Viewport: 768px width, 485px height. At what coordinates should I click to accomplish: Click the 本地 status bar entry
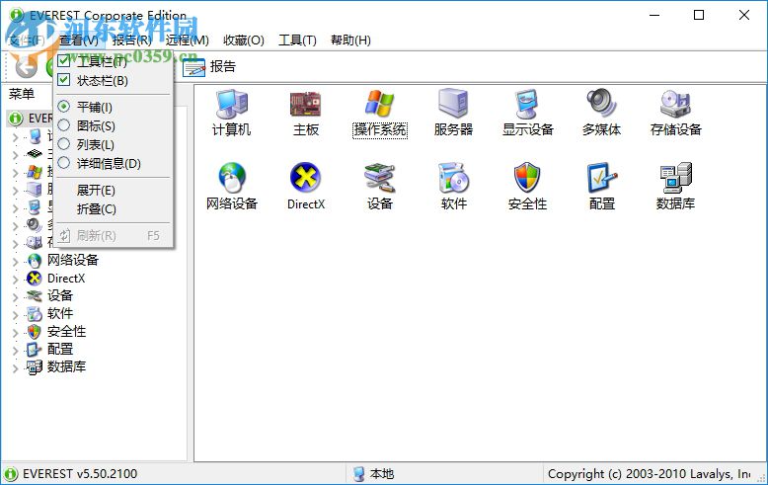pos(374,474)
